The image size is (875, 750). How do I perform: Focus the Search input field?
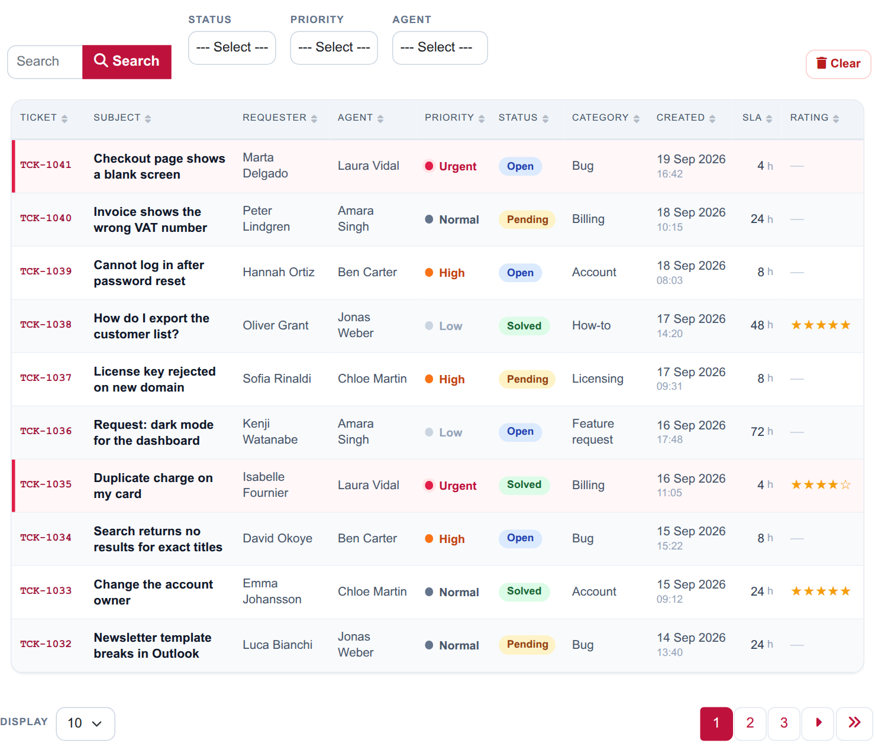[45, 62]
